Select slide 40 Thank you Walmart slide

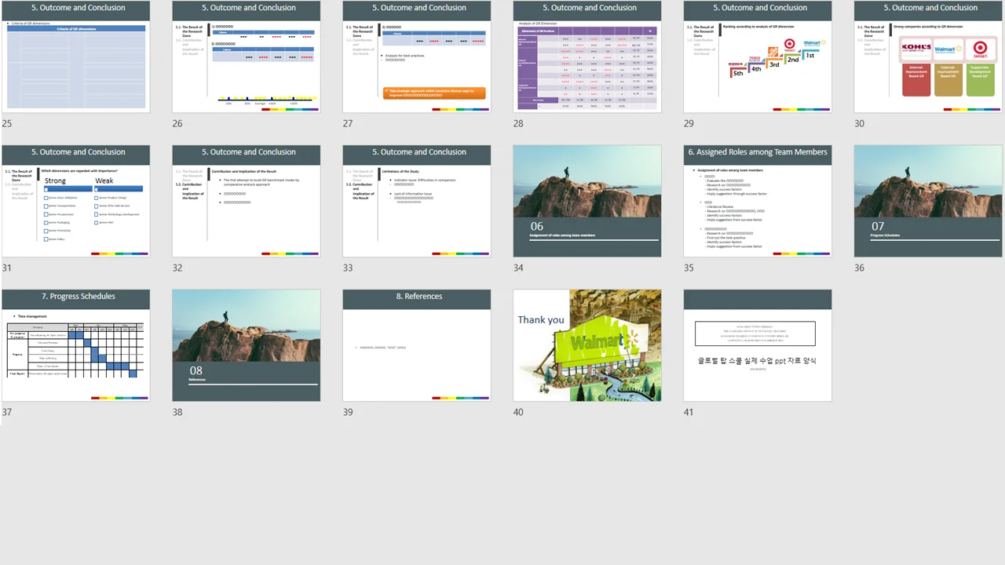click(x=587, y=345)
